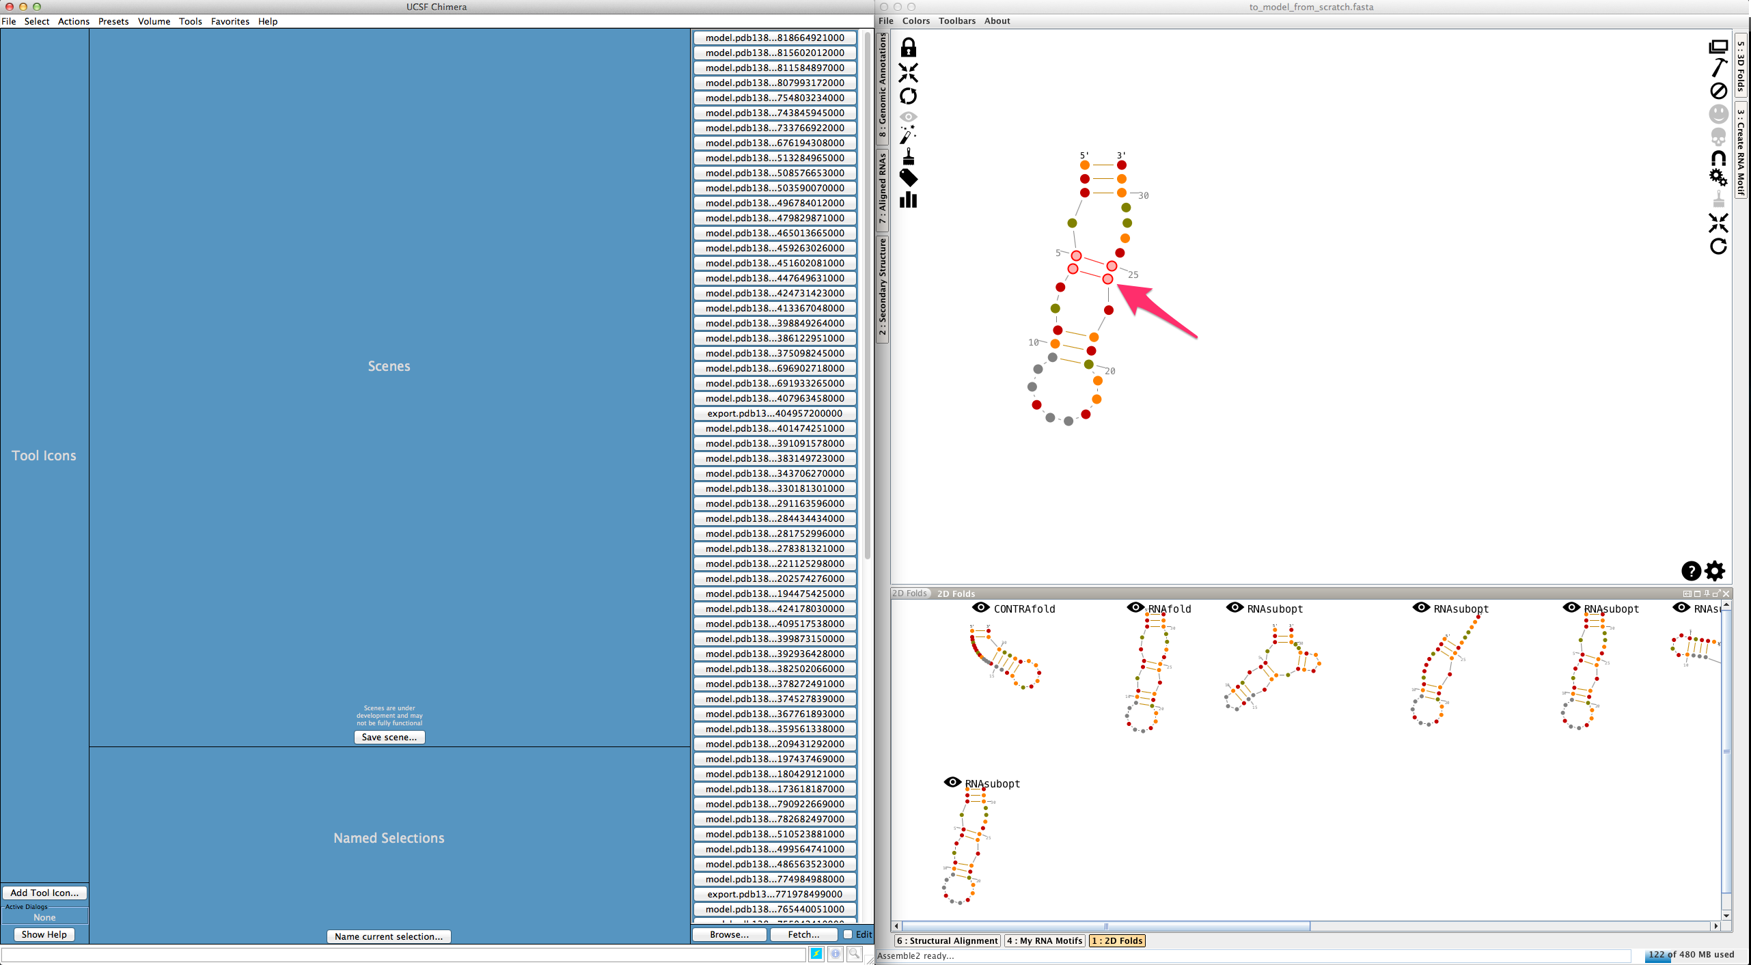This screenshot has width=1751, height=965.
Task: Open the Chimera Actions menu
Action: [x=74, y=21]
